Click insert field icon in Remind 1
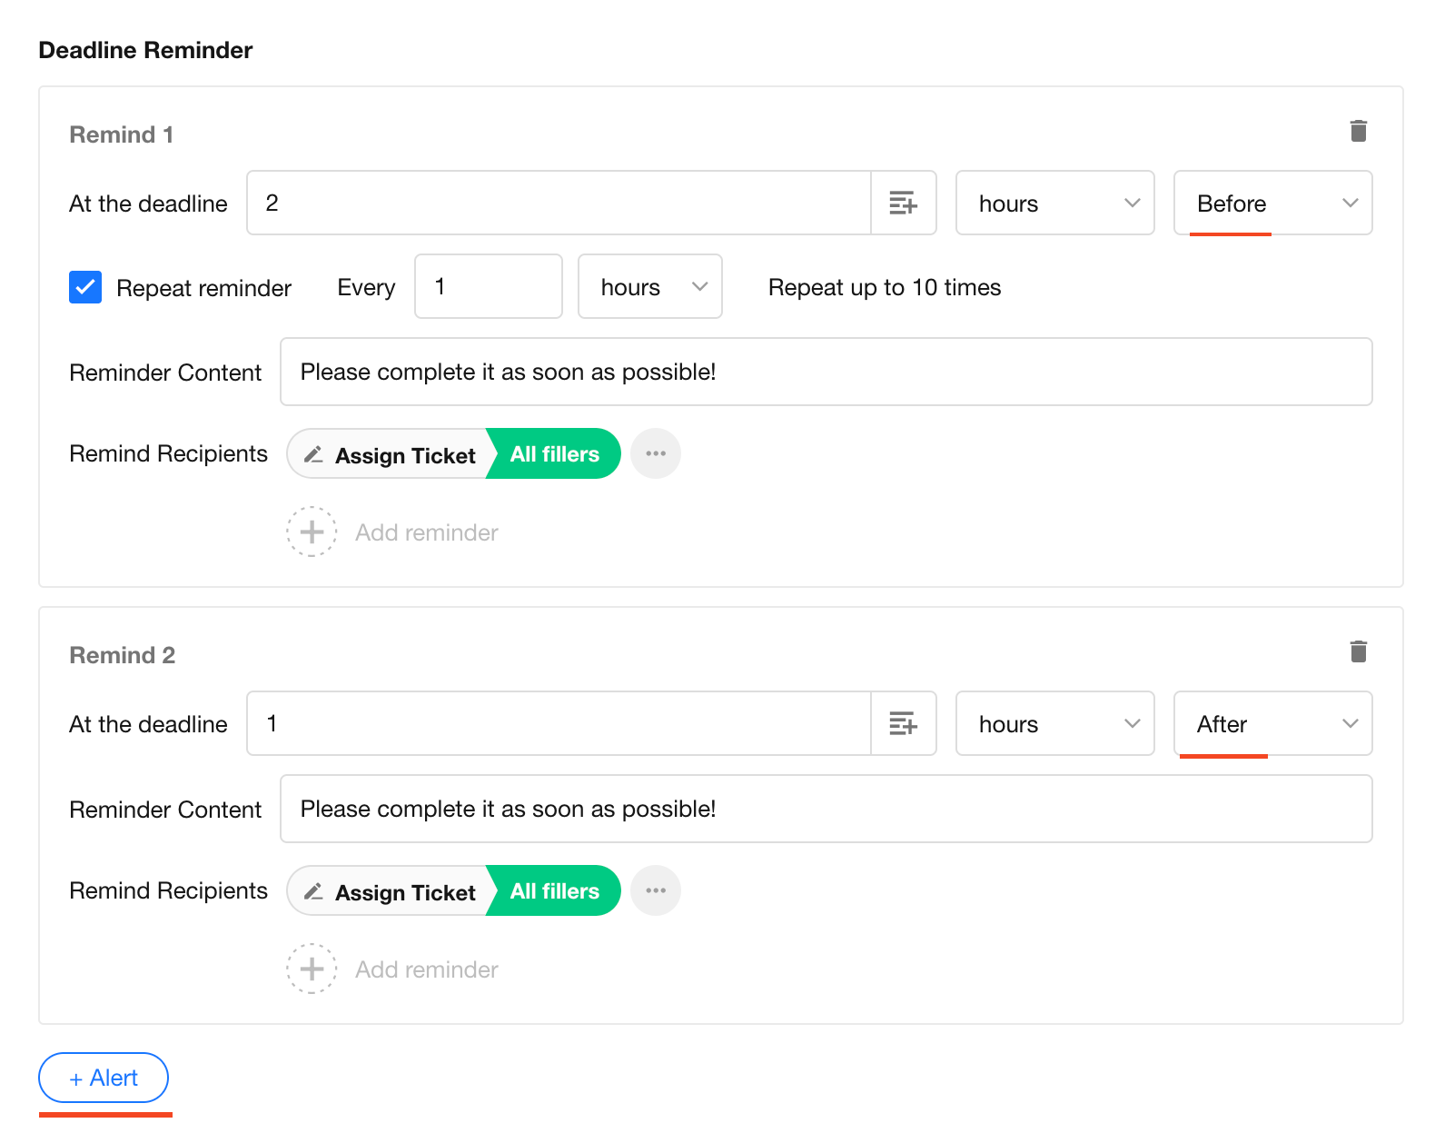Image resolution: width=1435 pixels, height=1143 pixels. click(x=903, y=203)
